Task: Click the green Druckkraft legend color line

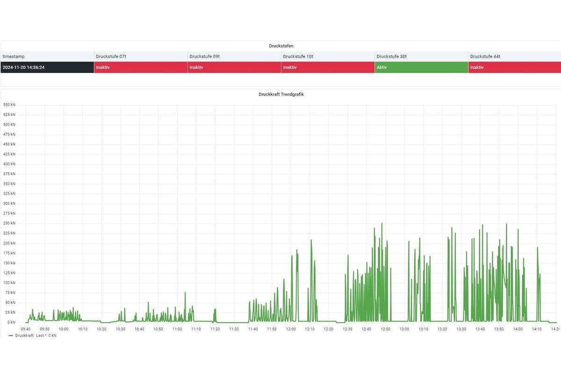Action: (11, 335)
